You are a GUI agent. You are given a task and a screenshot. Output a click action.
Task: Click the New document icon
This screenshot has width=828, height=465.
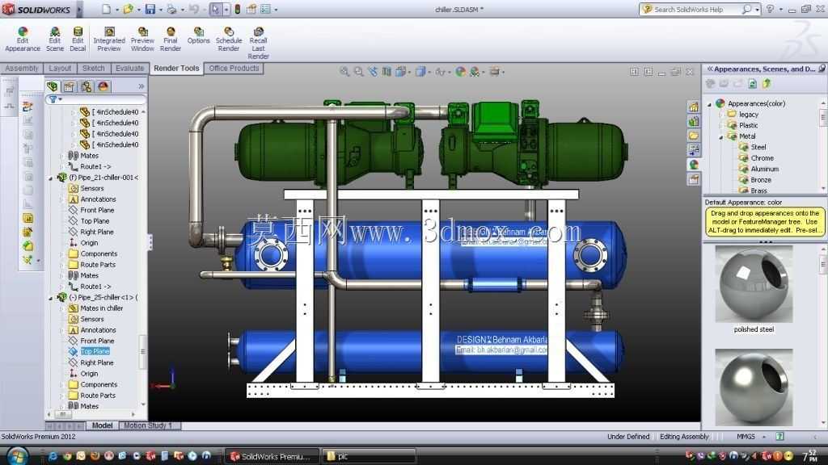(106, 9)
